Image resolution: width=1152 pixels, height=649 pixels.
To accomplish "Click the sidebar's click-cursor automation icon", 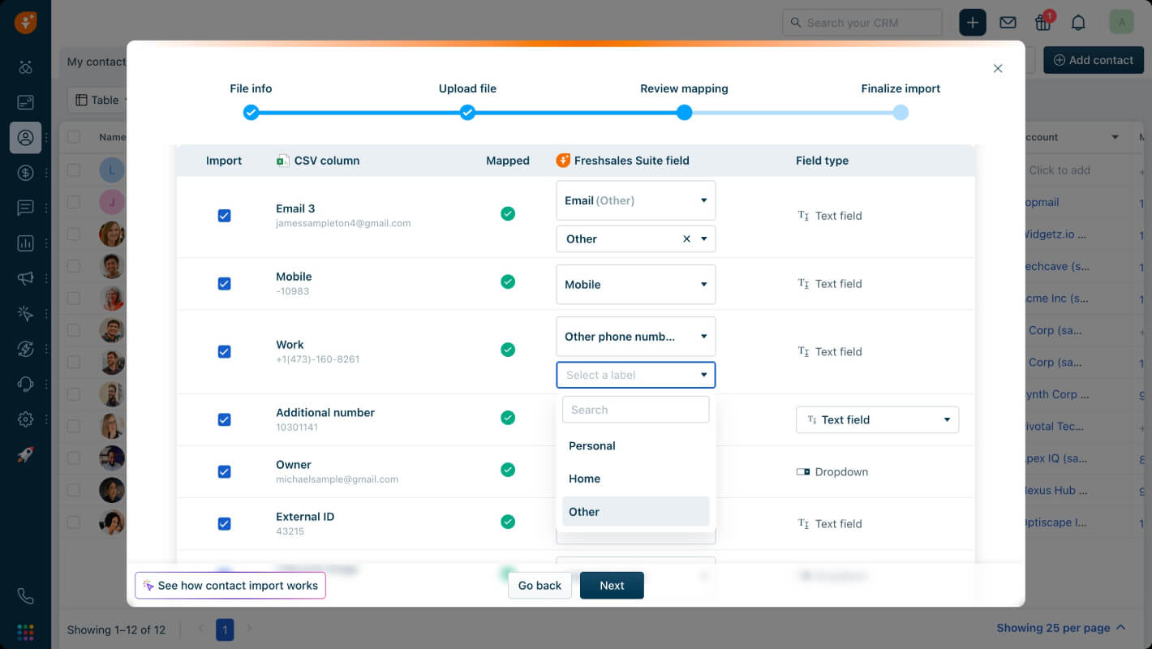I will pyautogui.click(x=25, y=314).
